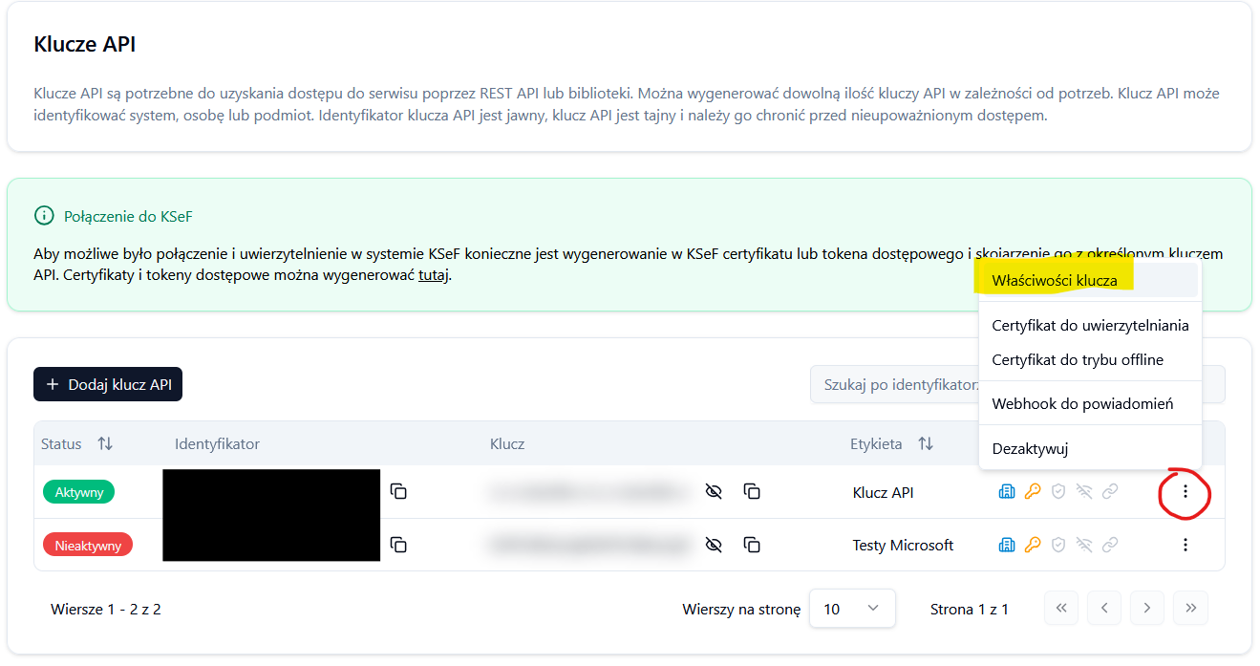This screenshot has width=1260, height=666.
Task: Go to next page of results
Action: [x=1147, y=608]
